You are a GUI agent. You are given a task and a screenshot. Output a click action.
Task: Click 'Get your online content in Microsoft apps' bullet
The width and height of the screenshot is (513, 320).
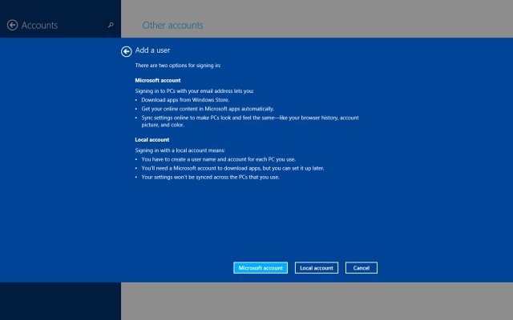click(208, 109)
